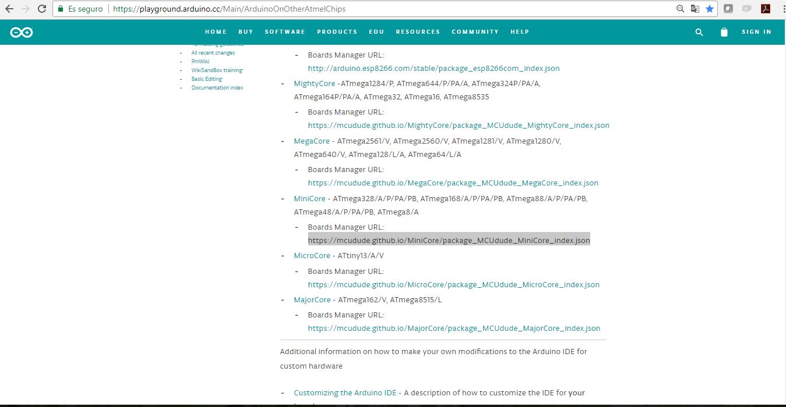The image size is (786, 407).
Task: Open the esp8266 package index URL
Action: pos(433,69)
